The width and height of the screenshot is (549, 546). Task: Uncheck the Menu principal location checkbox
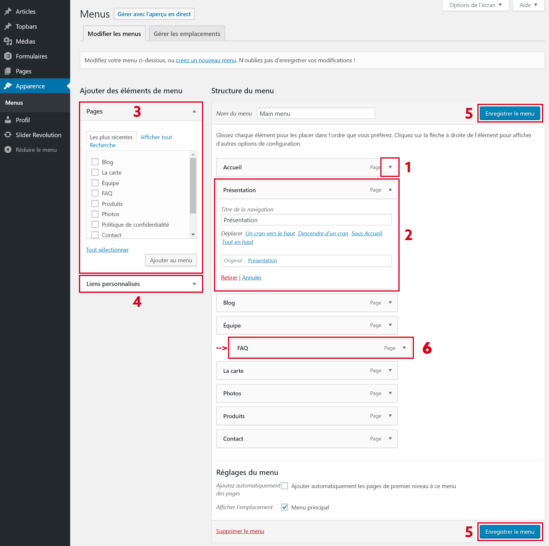coord(284,507)
